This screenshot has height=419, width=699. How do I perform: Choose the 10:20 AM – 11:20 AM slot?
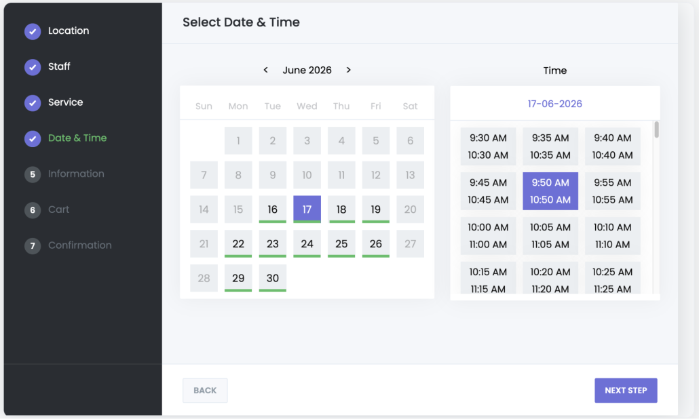tap(550, 278)
